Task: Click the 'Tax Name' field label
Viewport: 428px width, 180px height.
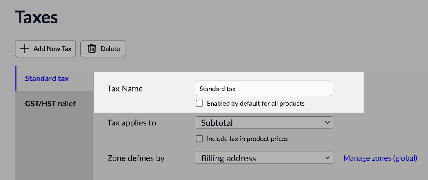Action: (x=125, y=89)
